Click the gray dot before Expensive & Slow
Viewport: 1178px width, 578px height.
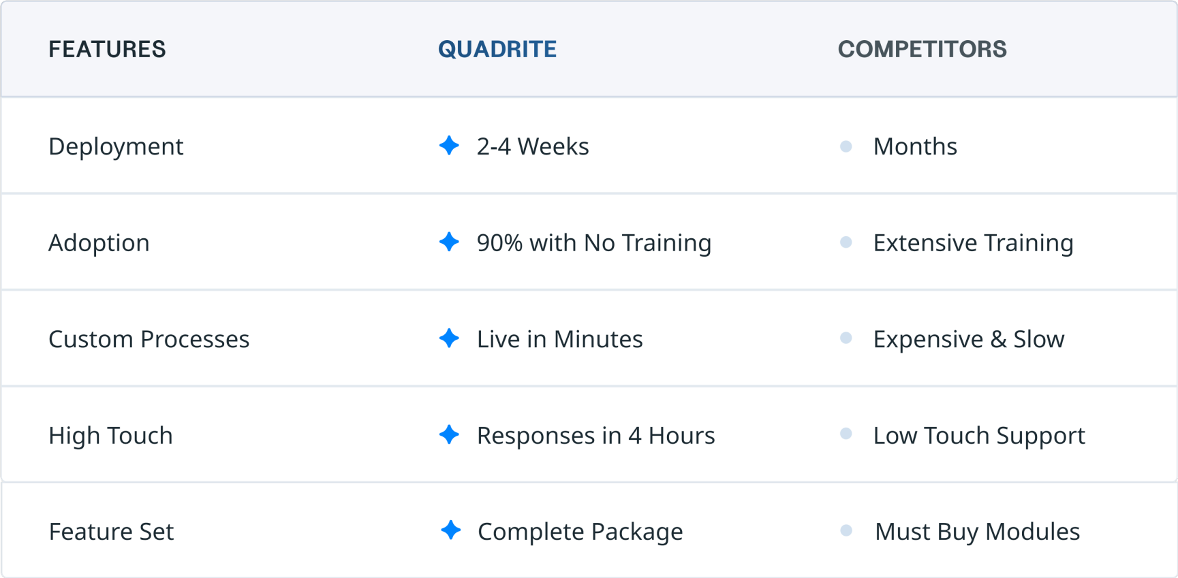coord(846,338)
